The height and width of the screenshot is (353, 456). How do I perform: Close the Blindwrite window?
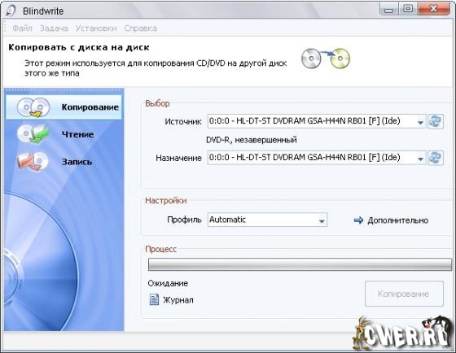(434, 10)
